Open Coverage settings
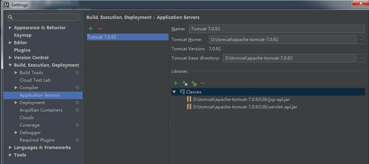 coord(30,125)
